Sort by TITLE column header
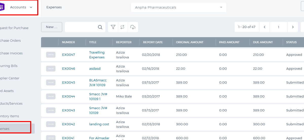The image size is (304, 140). pos(93,42)
